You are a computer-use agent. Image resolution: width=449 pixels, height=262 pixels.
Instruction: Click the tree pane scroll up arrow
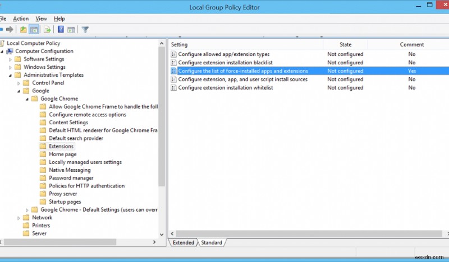click(x=162, y=44)
